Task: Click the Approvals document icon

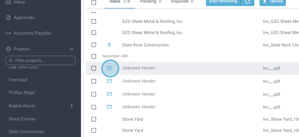Action: coord(8,18)
